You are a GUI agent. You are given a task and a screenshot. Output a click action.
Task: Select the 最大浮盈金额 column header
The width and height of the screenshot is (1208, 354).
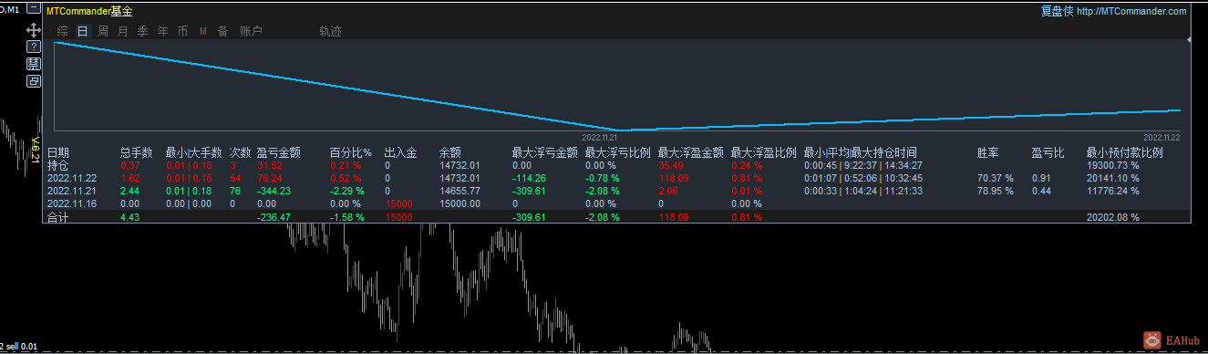(x=691, y=152)
